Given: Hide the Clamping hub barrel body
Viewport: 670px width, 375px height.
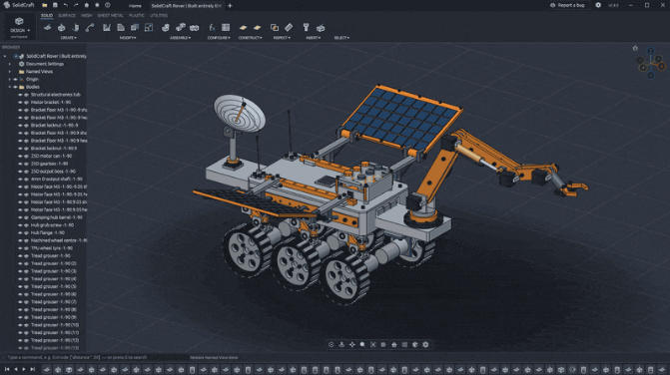Looking at the screenshot, I should coord(20,217).
